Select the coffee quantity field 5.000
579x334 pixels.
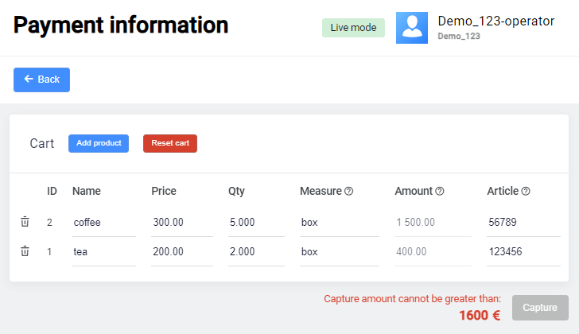point(255,223)
